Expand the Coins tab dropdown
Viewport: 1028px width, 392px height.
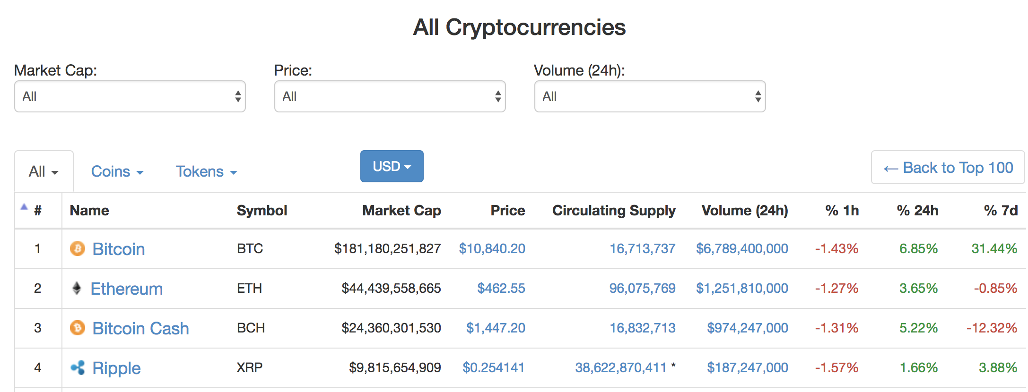[117, 171]
